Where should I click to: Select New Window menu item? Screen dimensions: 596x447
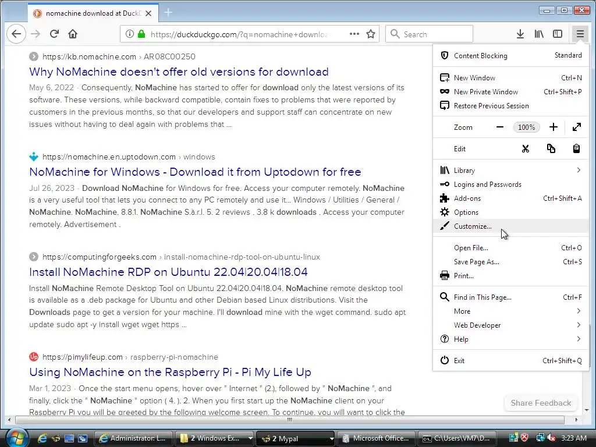511,78
